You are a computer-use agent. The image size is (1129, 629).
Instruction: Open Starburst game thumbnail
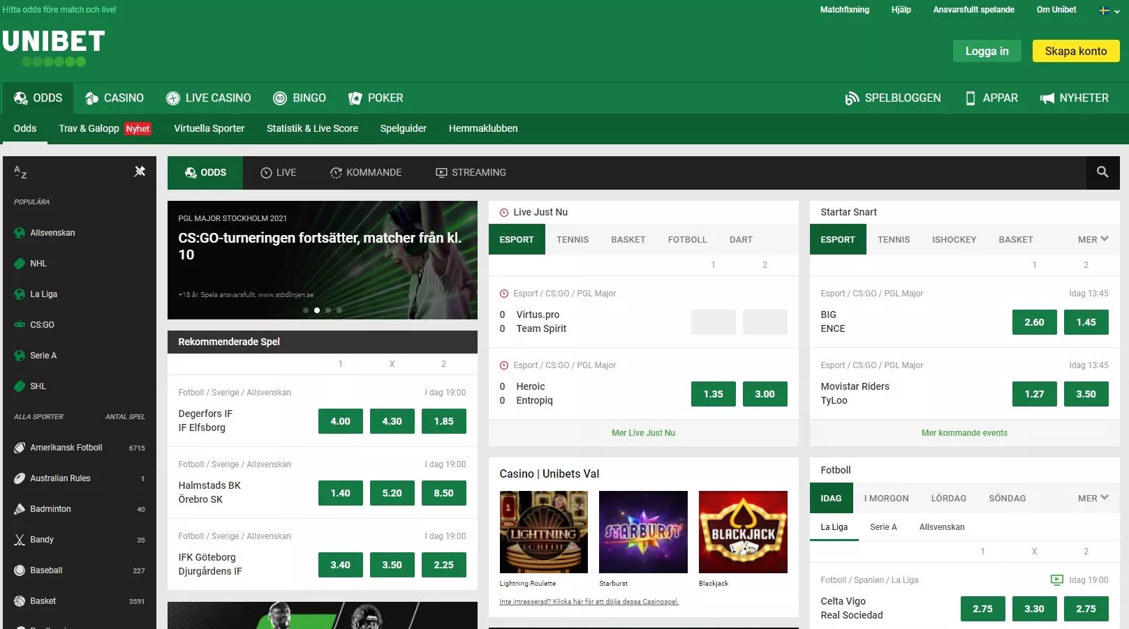[643, 532]
